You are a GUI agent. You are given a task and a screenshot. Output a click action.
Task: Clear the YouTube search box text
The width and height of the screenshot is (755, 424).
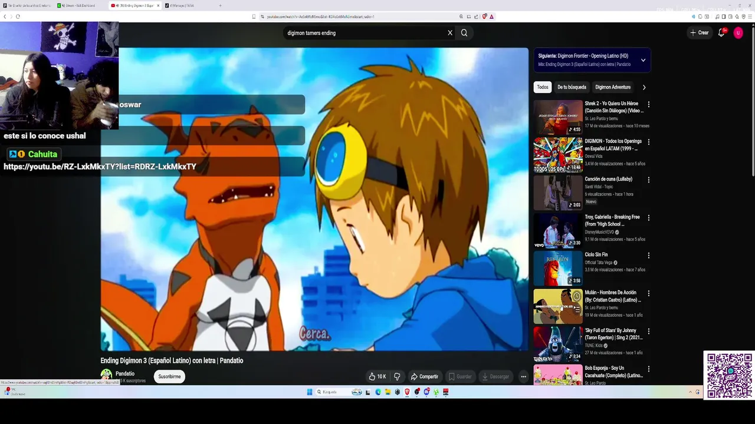(450, 33)
